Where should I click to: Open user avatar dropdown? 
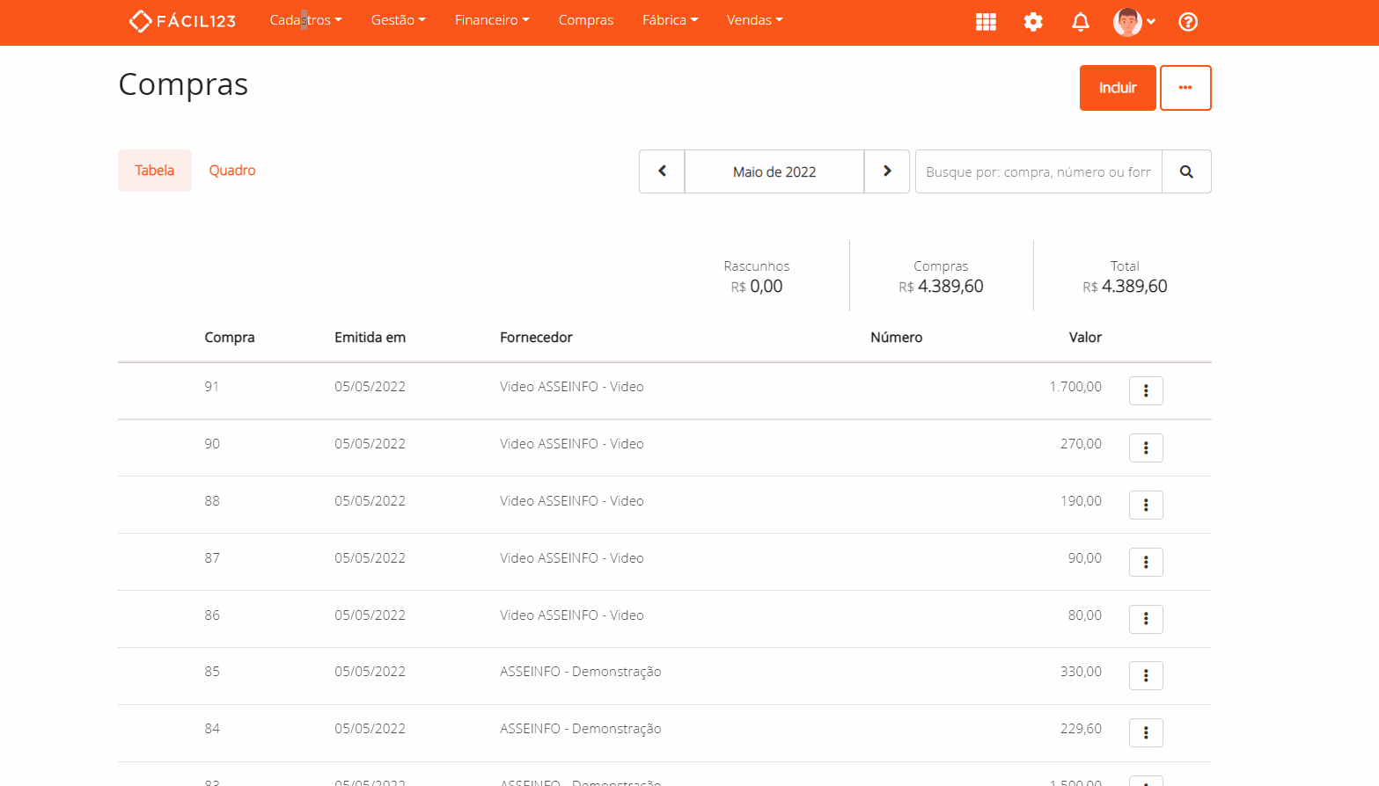[x=1133, y=22]
